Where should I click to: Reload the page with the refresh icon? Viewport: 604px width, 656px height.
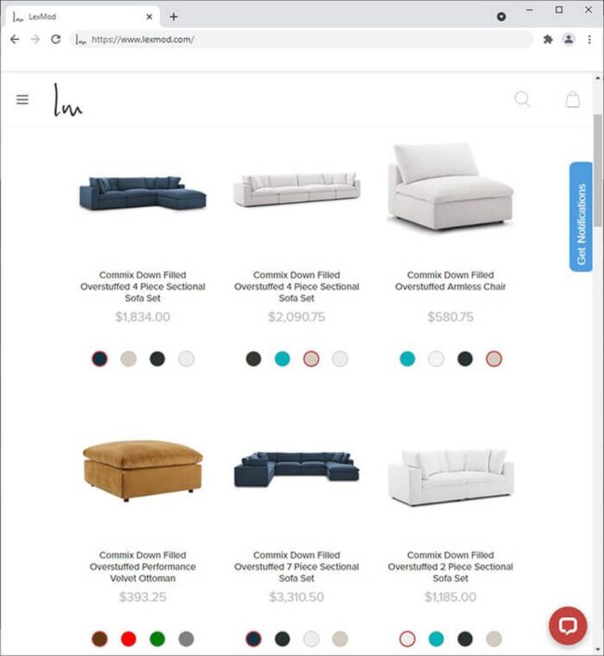56,39
